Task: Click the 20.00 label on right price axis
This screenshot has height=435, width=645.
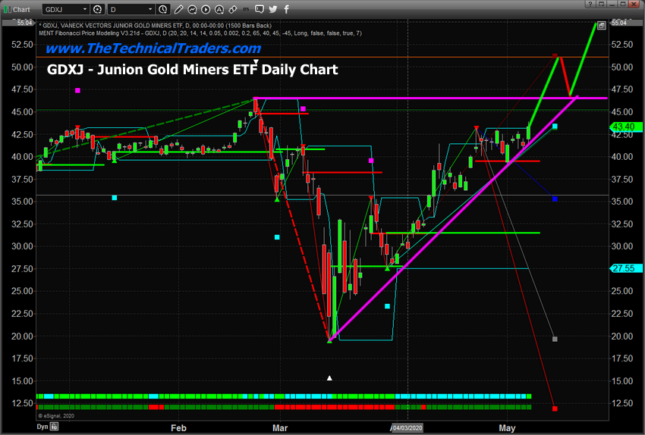Action: pyautogui.click(x=622, y=336)
